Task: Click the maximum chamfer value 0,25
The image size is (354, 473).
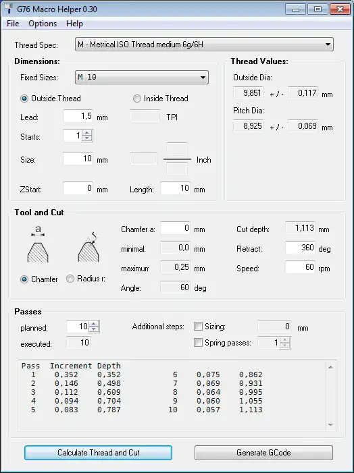Action: pos(175,267)
